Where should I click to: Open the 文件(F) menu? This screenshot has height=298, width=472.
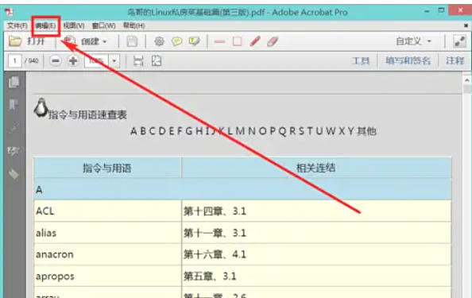click(x=17, y=26)
